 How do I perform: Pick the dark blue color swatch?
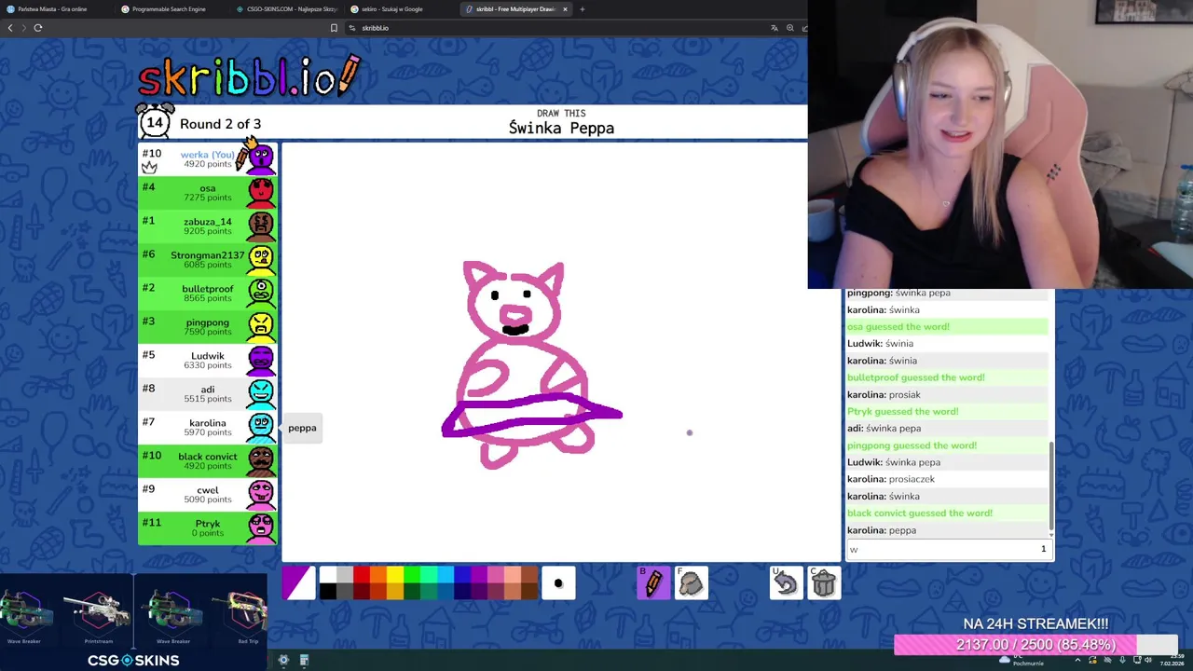point(462,592)
